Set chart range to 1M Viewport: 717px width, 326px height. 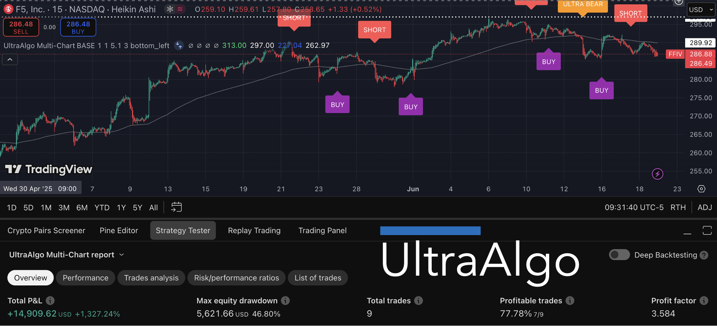pyautogui.click(x=46, y=208)
